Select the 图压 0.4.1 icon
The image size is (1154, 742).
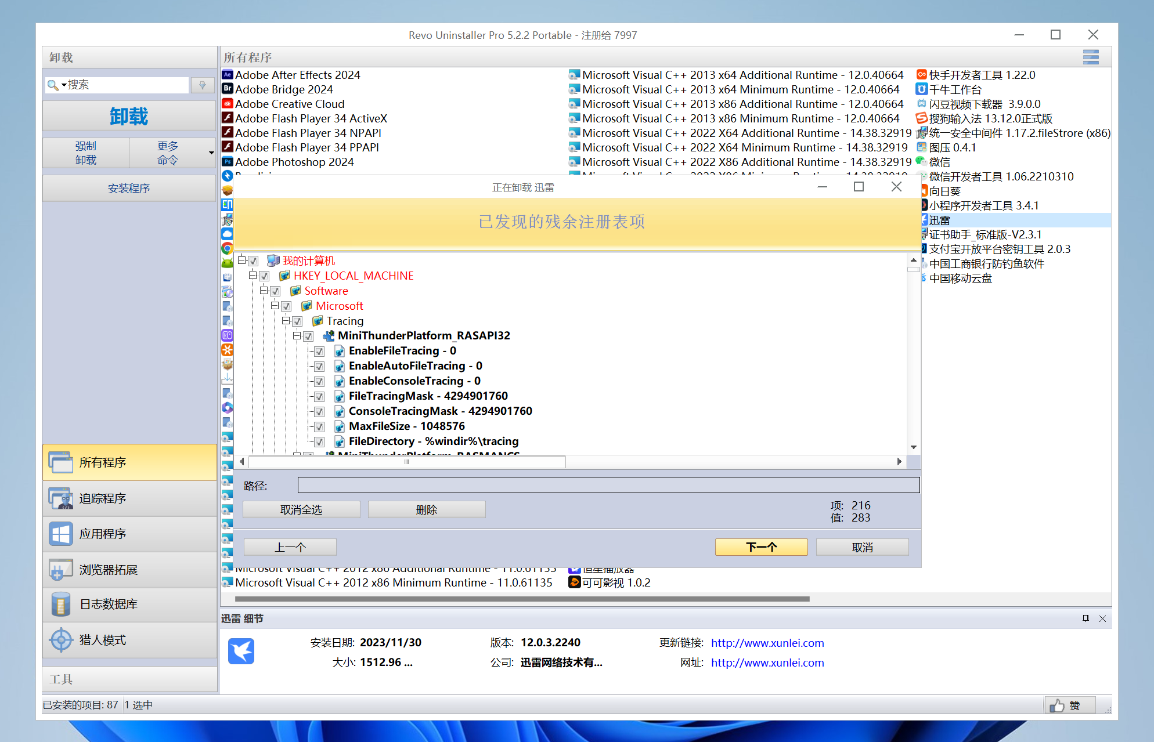(x=922, y=147)
